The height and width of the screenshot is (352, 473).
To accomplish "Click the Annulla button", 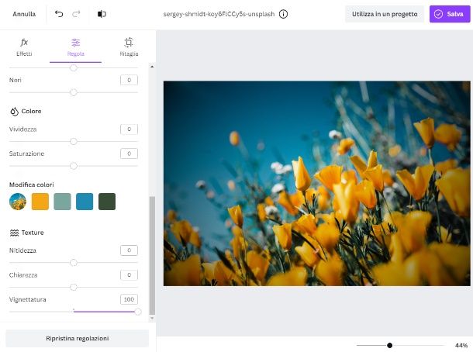I will click(x=24, y=14).
